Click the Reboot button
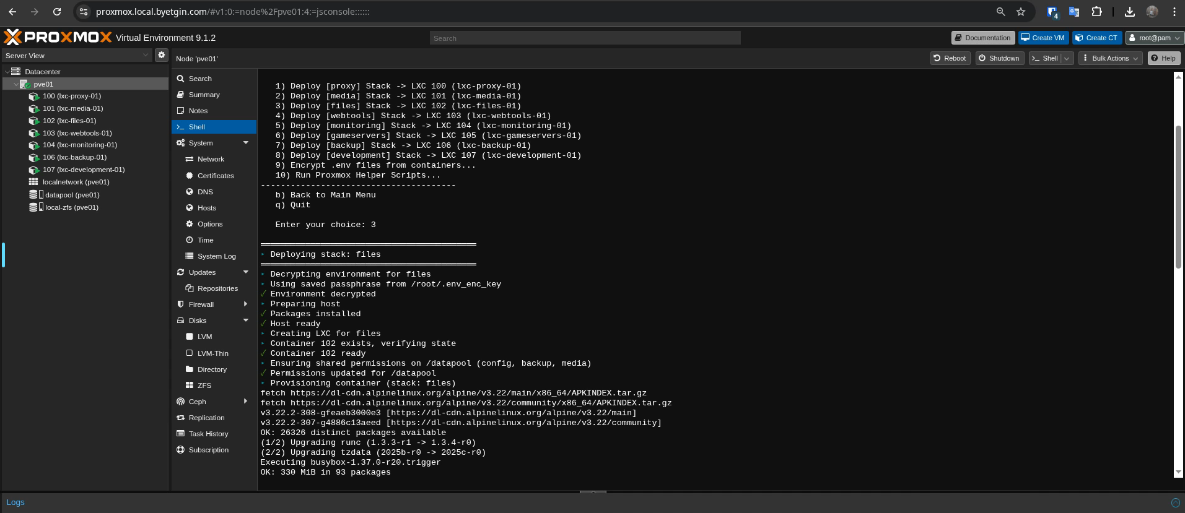Screen dimensions: 1185x513 950,58
